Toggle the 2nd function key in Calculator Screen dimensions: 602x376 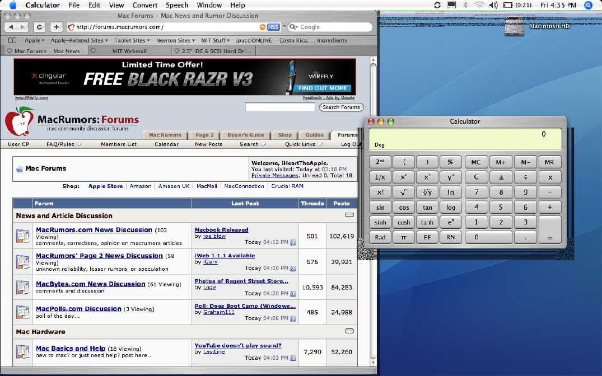pyautogui.click(x=380, y=162)
